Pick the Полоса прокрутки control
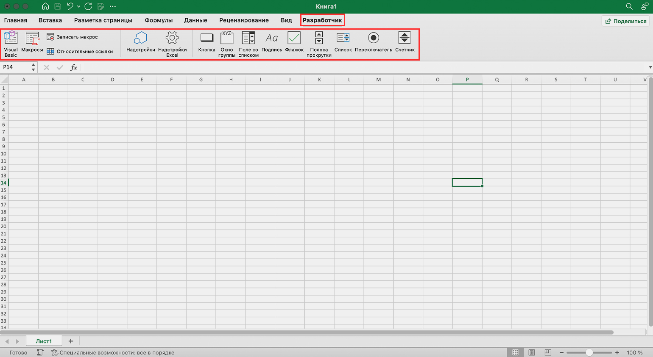Viewport: 653px width, 357px height. (319, 43)
